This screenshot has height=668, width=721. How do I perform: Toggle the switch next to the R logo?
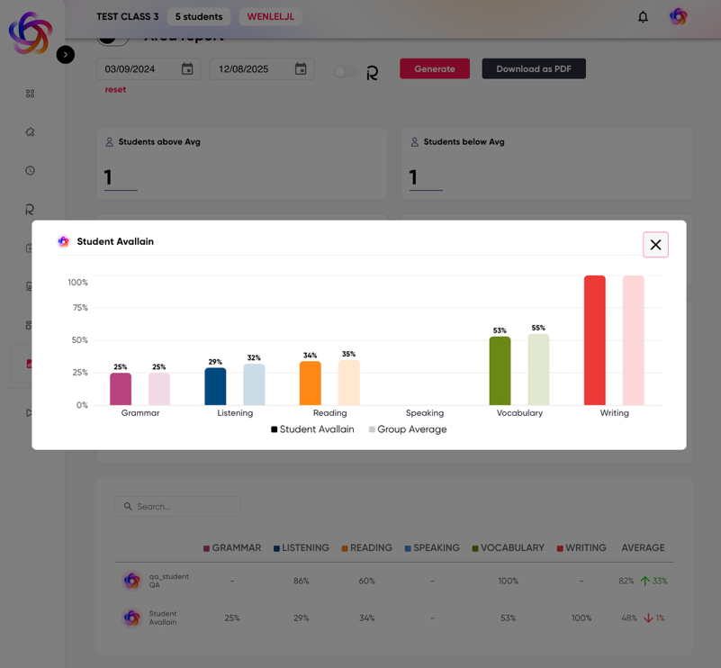pyautogui.click(x=346, y=72)
